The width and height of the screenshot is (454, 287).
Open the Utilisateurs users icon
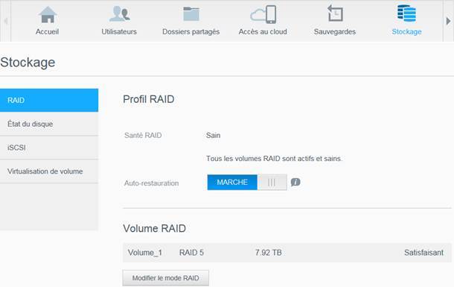tap(119, 14)
